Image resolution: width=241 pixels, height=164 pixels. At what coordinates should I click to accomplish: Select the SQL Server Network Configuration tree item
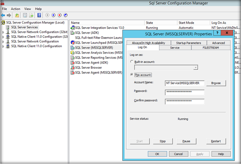[35, 41]
